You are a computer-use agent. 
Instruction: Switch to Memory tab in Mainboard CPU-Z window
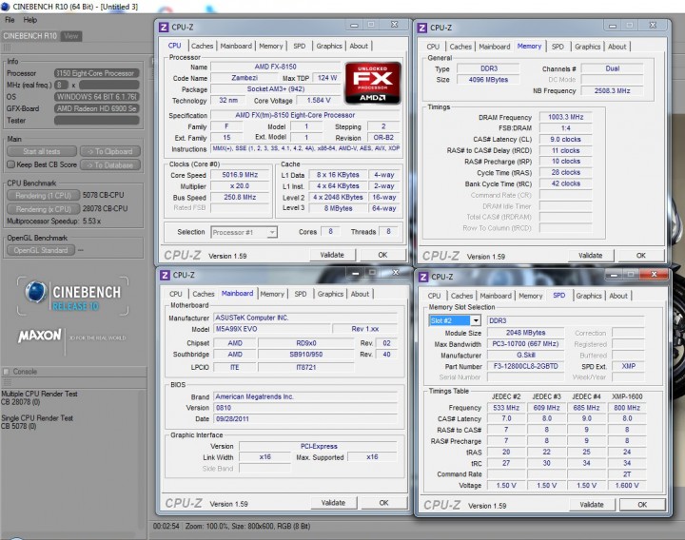pyautogui.click(x=272, y=294)
